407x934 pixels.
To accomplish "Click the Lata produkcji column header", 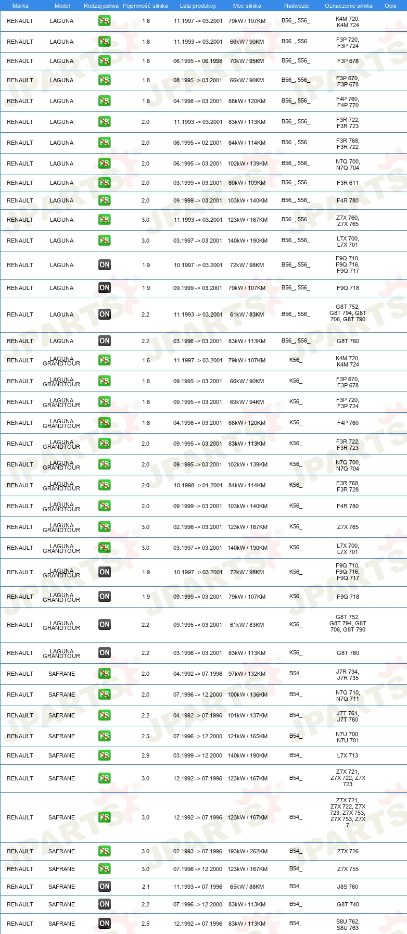I will [198, 6].
